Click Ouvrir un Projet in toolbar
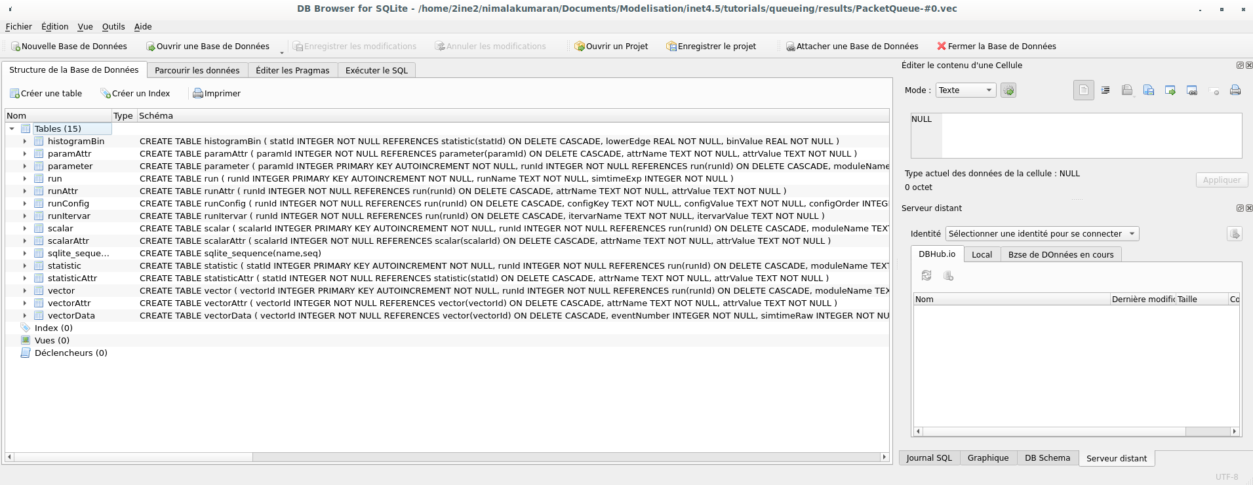The width and height of the screenshot is (1253, 485). (x=610, y=47)
